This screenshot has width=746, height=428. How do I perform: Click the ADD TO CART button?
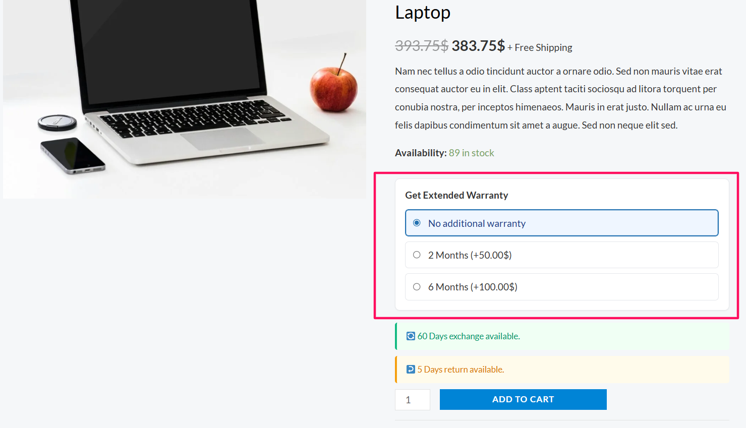[x=523, y=399]
